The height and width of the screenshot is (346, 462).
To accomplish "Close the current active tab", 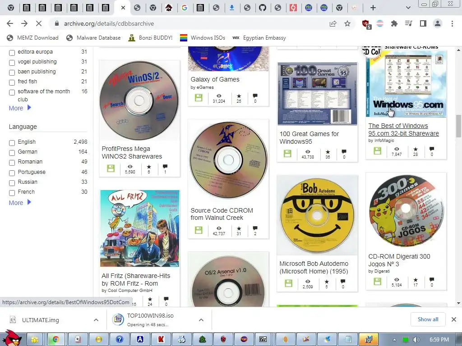I will (x=123, y=8).
